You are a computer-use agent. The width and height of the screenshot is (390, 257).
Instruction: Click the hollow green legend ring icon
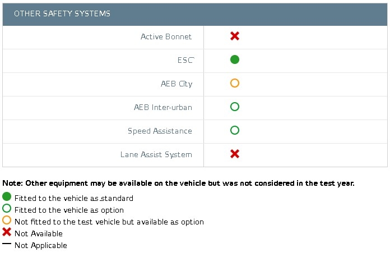coord(7,208)
